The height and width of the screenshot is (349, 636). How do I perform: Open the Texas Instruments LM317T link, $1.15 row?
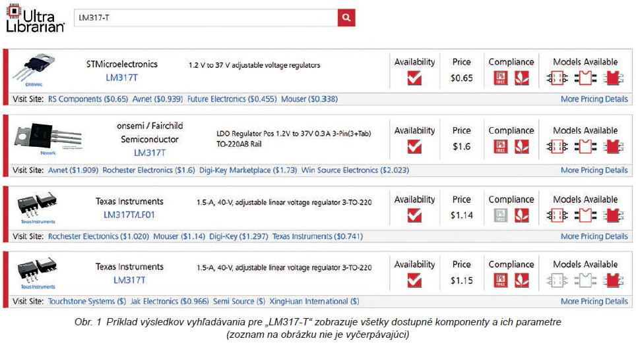click(x=129, y=280)
